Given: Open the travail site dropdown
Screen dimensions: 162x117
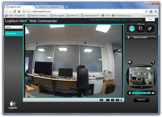Looking at the screenshot, I should [14, 27].
